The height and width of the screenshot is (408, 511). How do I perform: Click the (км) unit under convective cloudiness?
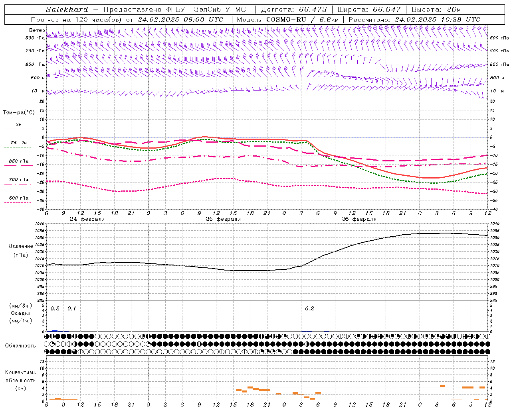[21, 388]
